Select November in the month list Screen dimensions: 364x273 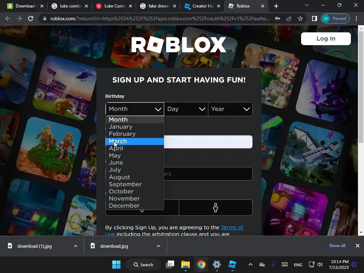coord(135,199)
